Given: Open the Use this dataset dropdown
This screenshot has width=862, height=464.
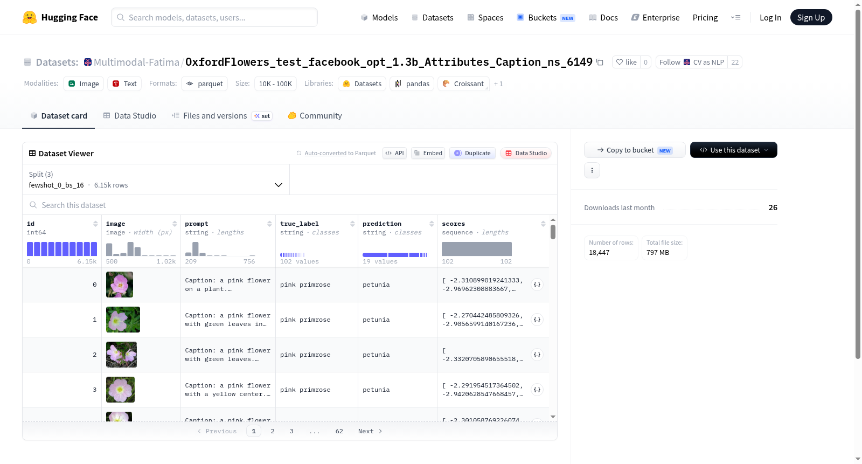Looking at the screenshot, I should (x=734, y=150).
